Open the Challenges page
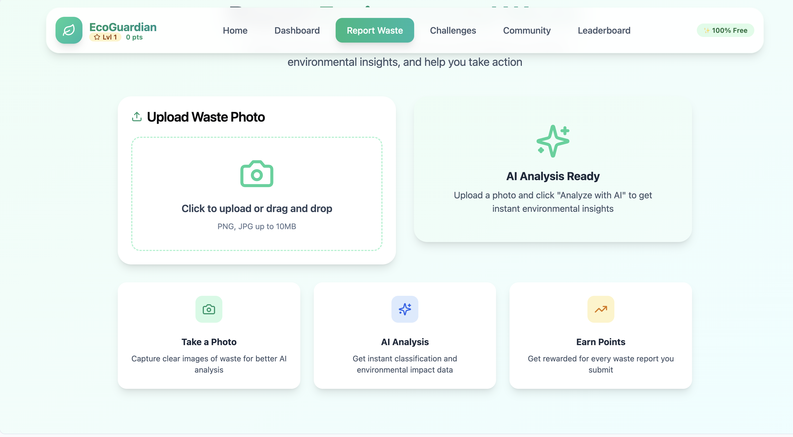The height and width of the screenshot is (437, 793). pyautogui.click(x=453, y=31)
